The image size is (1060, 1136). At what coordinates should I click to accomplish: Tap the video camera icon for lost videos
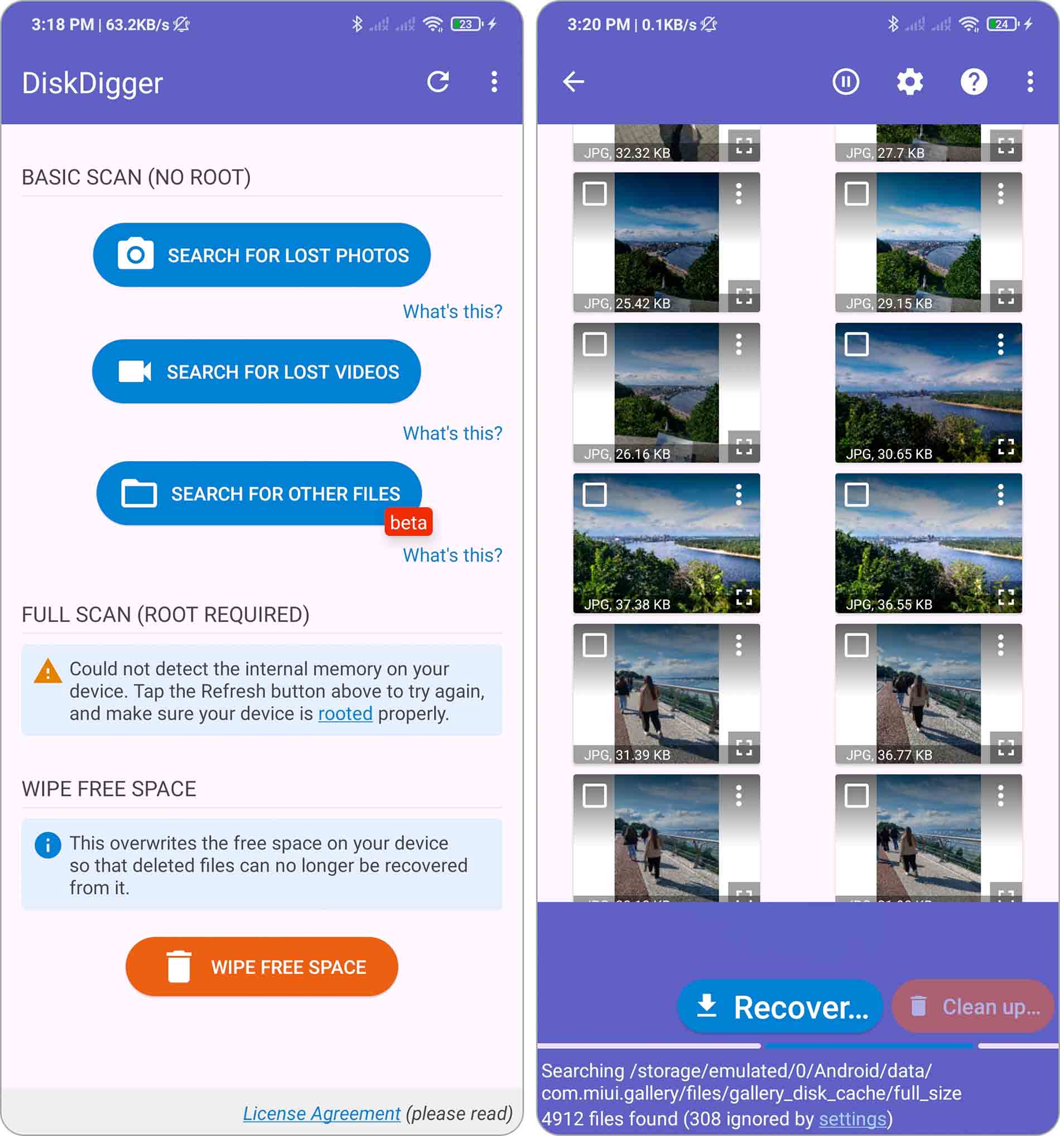pyautogui.click(x=137, y=371)
